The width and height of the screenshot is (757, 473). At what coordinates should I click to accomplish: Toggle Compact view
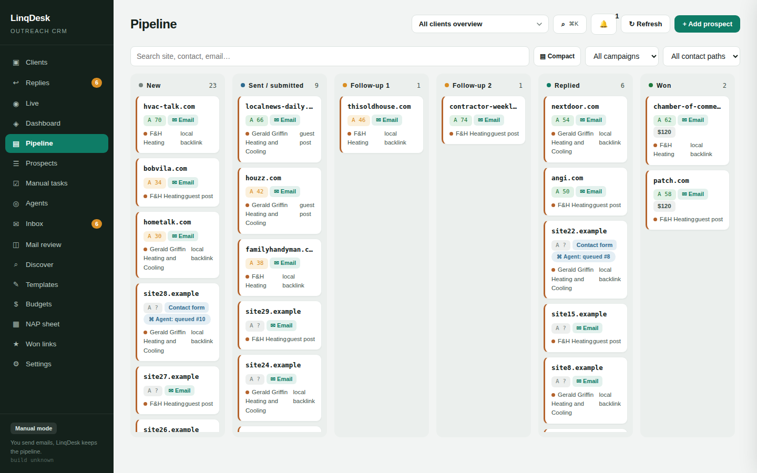(x=557, y=56)
